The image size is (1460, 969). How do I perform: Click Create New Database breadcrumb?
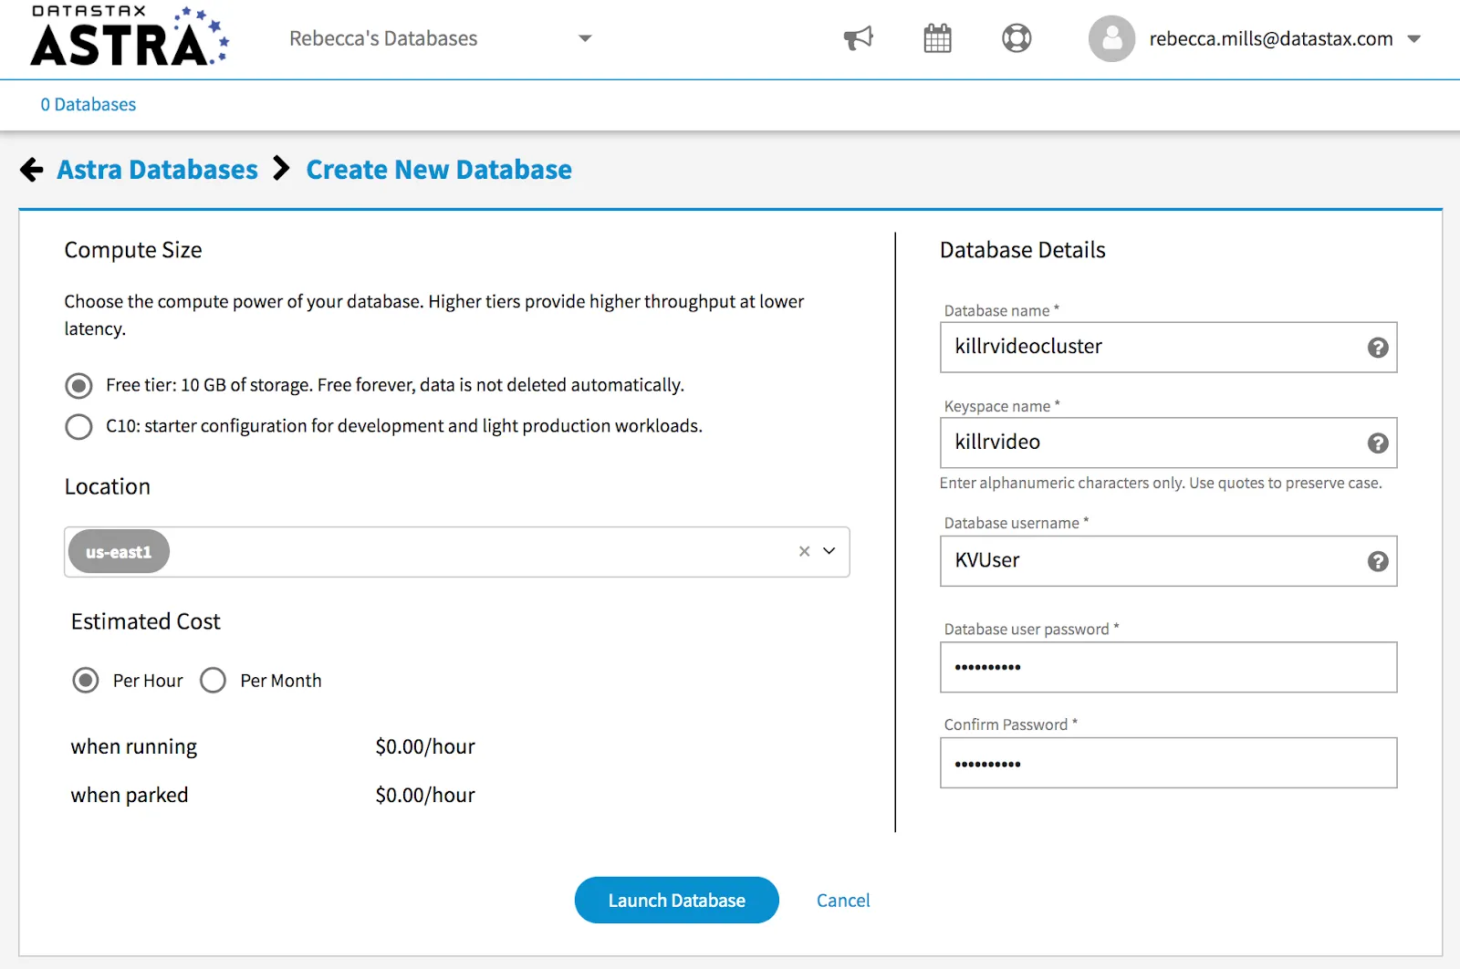click(439, 170)
